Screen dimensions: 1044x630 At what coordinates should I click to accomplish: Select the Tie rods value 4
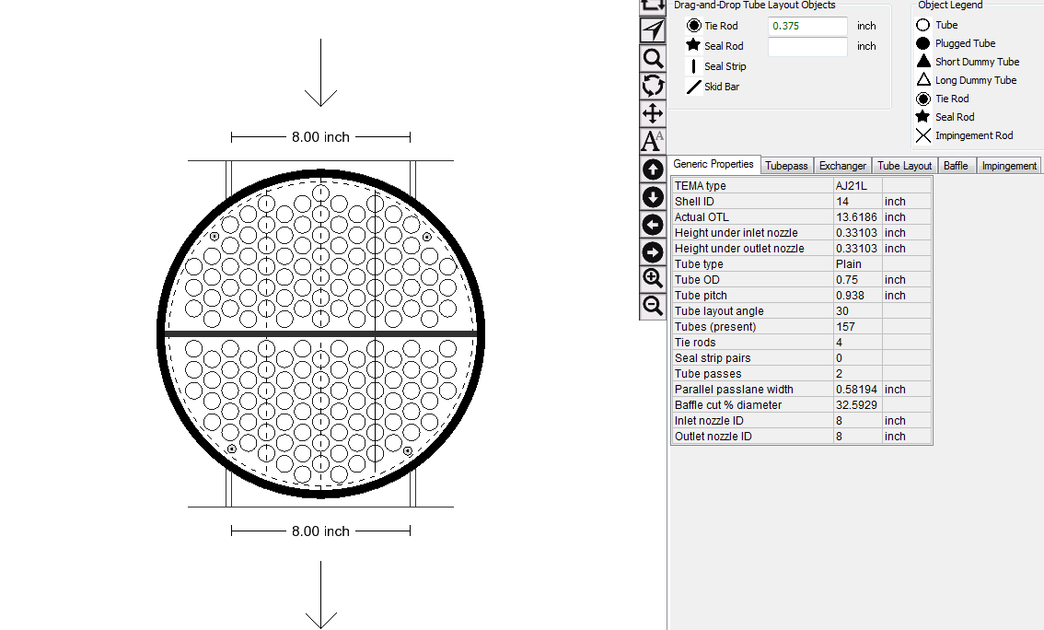click(858, 343)
